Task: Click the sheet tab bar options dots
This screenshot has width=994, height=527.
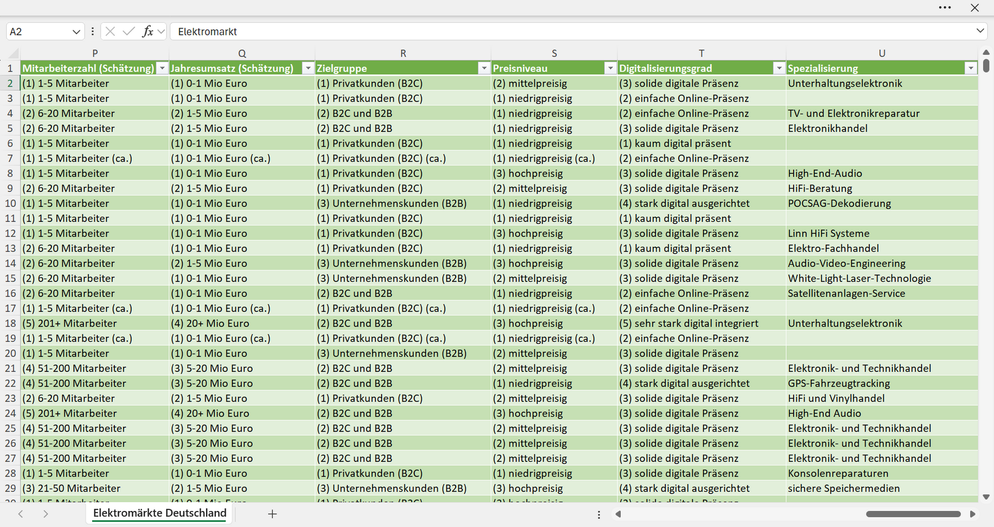Action: click(x=599, y=514)
